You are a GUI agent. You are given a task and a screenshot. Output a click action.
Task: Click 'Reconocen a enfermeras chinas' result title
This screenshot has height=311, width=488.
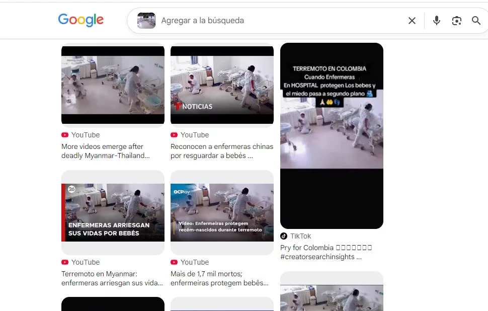[x=222, y=151]
